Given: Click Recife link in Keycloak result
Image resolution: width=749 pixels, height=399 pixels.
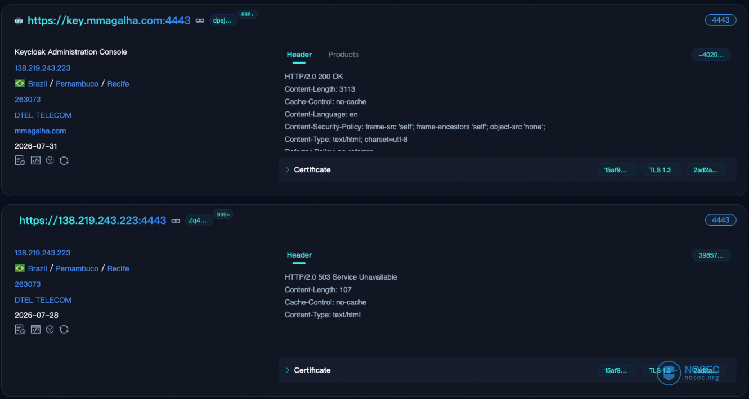Looking at the screenshot, I should [118, 83].
